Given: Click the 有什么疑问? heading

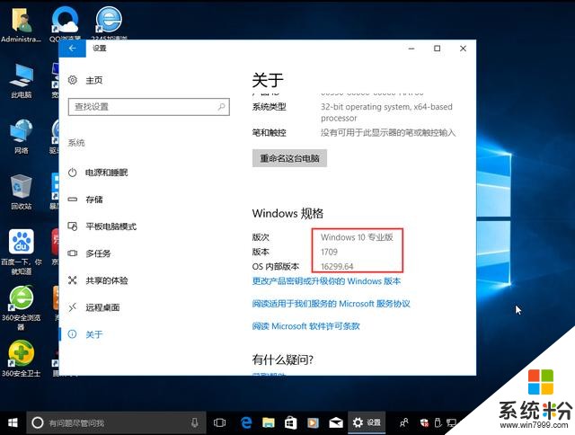Looking at the screenshot, I should 283,360.
